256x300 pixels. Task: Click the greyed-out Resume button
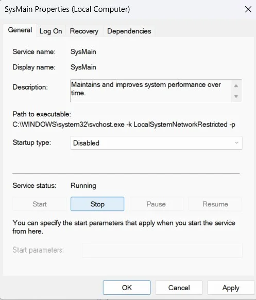click(215, 204)
